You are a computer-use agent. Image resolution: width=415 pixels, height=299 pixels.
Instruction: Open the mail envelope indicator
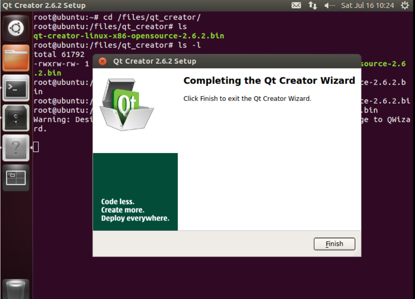[x=296, y=5]
